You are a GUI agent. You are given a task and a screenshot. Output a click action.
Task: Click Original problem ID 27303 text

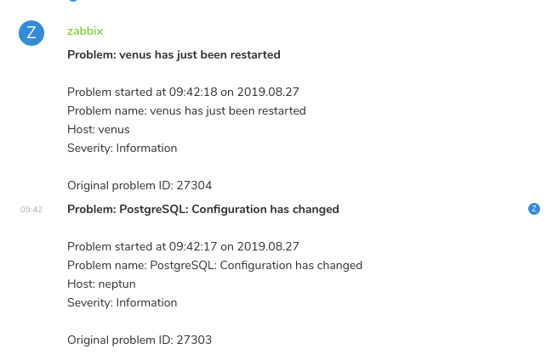(x=139, y=340)
